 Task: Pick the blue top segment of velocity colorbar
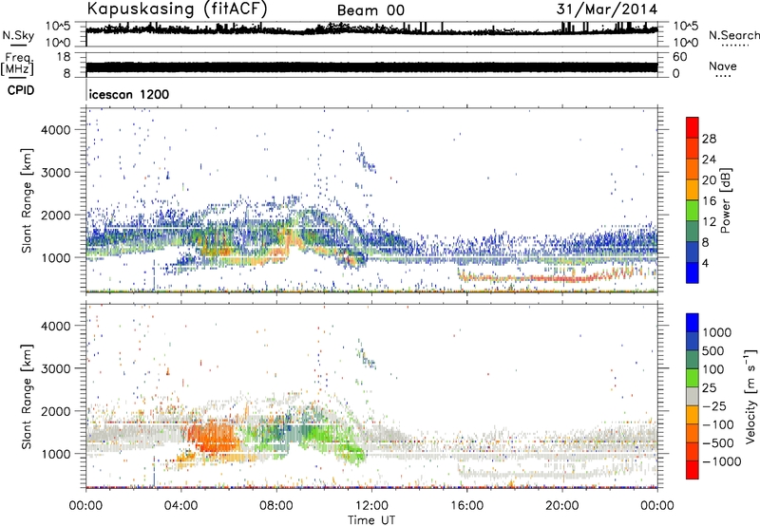click(x=693, y=323)
